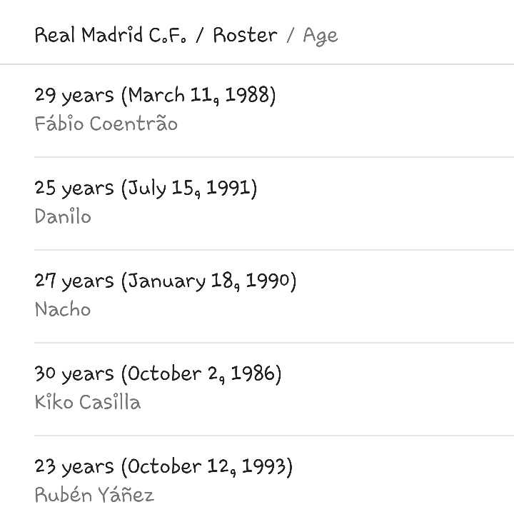Open Kiko Casilla player entry
This screenshot has height=517, width=514.
87,402
